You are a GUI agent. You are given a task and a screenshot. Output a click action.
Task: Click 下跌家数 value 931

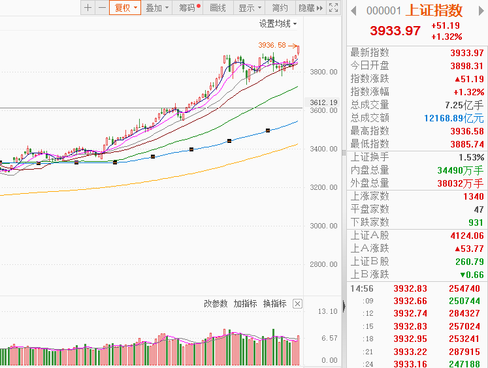click(476, 222)
